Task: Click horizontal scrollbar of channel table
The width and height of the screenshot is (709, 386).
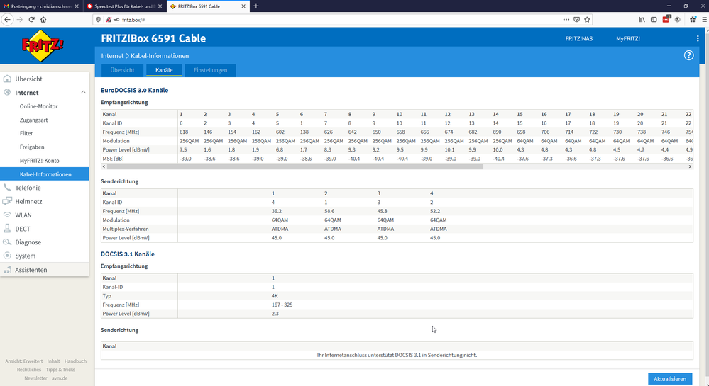Action: [x=295, y=166]
